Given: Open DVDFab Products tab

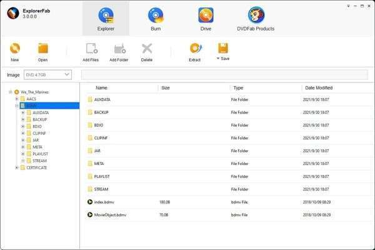Looking at the screenshot, I should pyautogui.click(x=256, y=19).
